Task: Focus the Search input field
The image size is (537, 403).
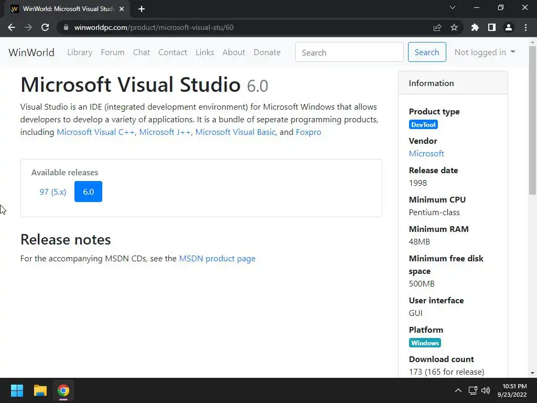Action: [x=349, y=52]
